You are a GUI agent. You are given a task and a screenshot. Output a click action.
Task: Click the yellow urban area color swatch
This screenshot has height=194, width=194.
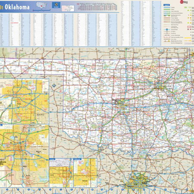pyautogui.click(x=188, y=38)
